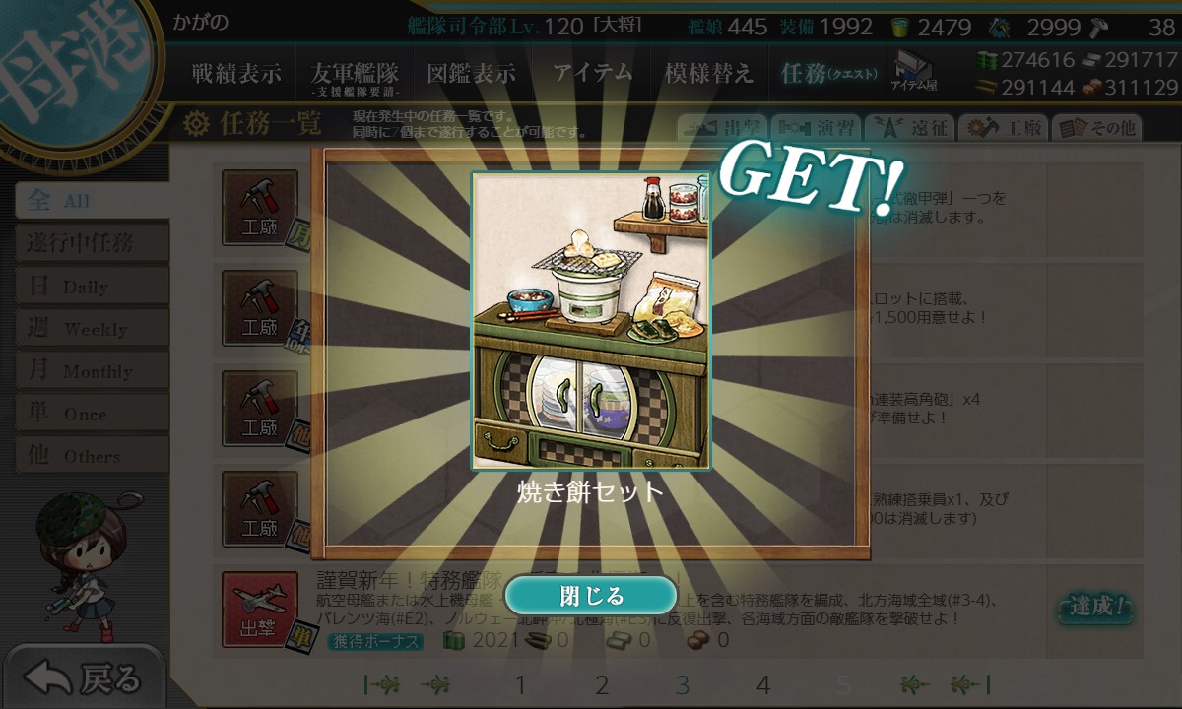Close the reward popup with 閉じる
This screenshot has height=709, width=1182.
pyautogui.click(x=591, y=596)
